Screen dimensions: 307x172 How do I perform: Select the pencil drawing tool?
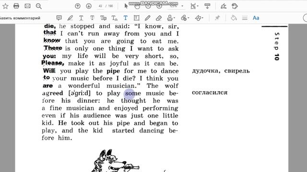[x=147, y=18]
